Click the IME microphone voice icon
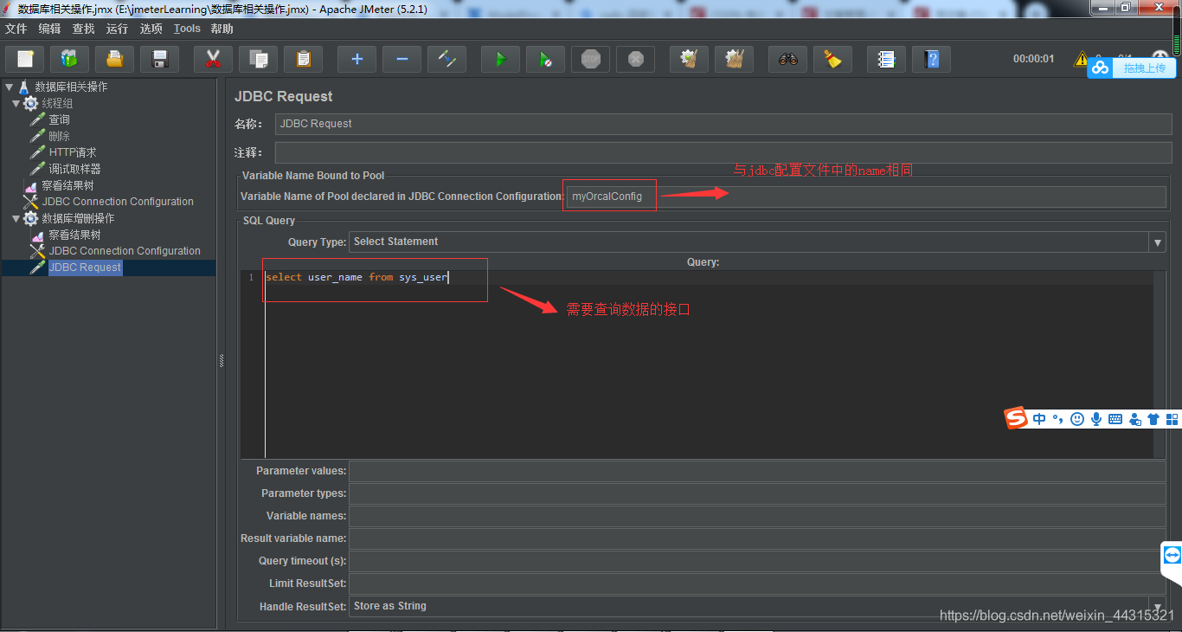This screenshot has width=1182, height=632. (x=1096, y=419)
